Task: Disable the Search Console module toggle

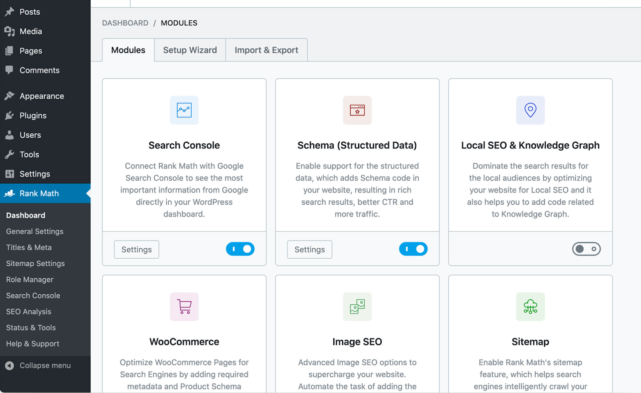Action: (x=240, y=249)
